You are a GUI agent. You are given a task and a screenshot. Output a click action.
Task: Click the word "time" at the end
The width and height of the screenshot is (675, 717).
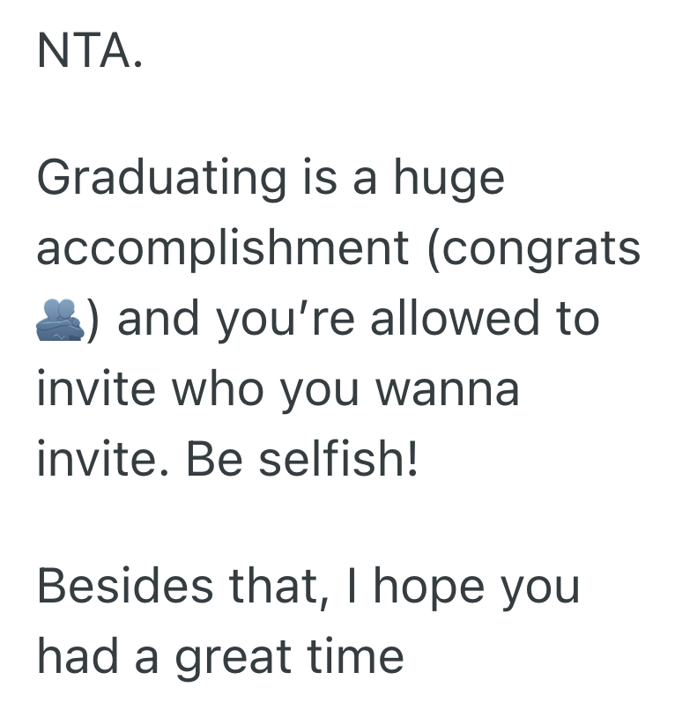[356, 655]
